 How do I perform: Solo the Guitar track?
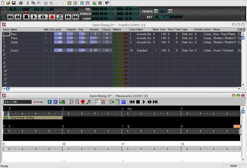point(51,42)
